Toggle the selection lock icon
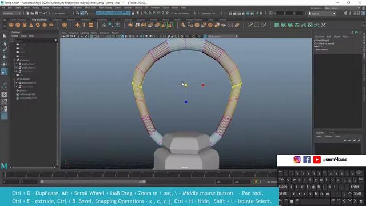Image resolution: width=366 pixels, height=206 pixels. [x=133, y=13]
